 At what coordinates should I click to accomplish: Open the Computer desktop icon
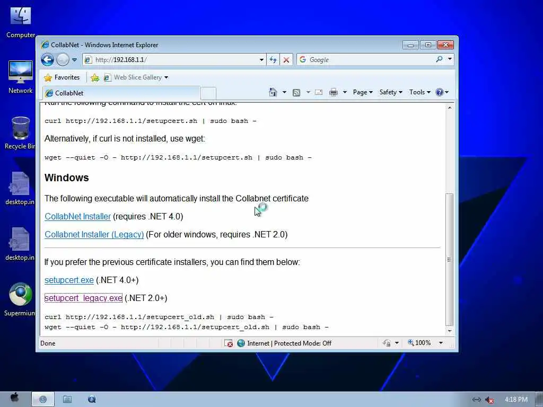[x=21, y=22]
